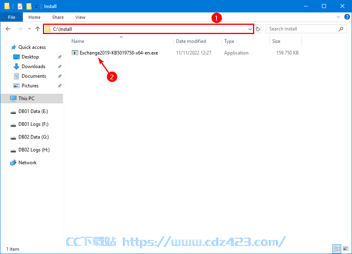
Task: Select Exchange2019-KB5019758-x64-en.exe file
Action: click(x=119, y=53)
